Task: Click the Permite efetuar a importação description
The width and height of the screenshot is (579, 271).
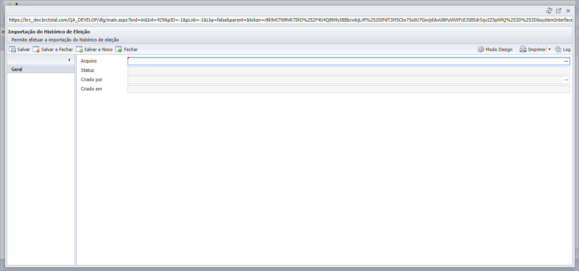Action: click(65, 40)
